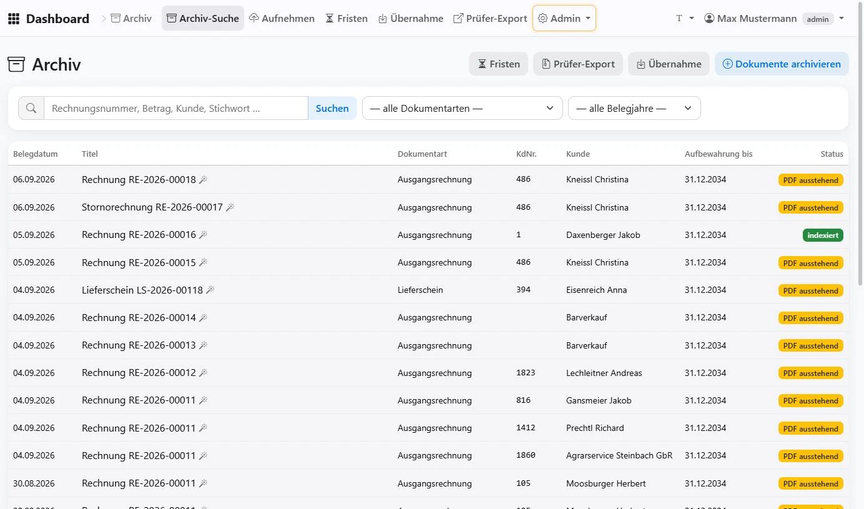The width and height of the screenshot is (864, 509).
Task: Open the alle Belegjahre year dropdown
Action: [634, 108]
